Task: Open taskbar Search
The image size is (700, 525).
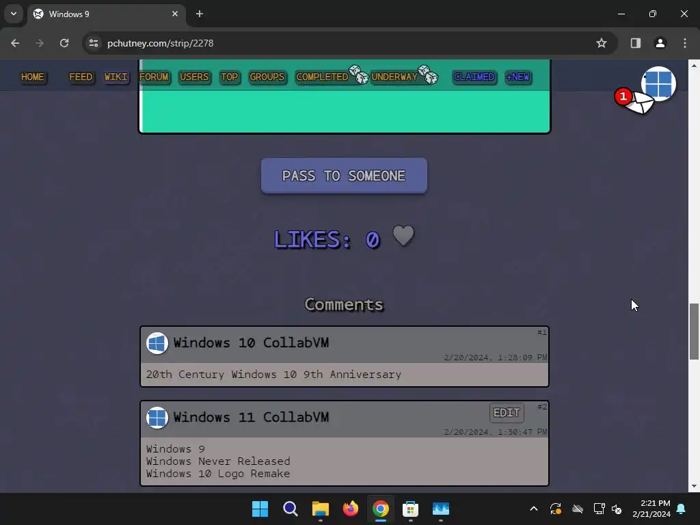Action: point(290,509)
